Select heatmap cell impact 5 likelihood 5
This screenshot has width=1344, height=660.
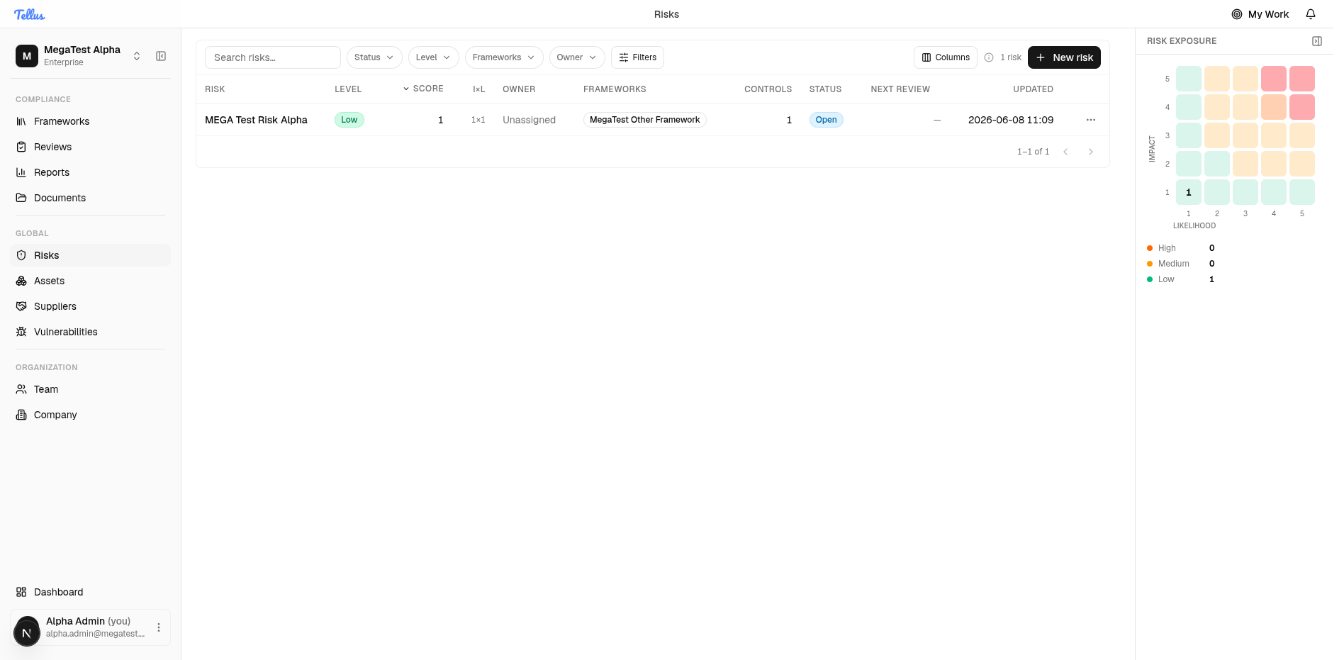pos(1302,79)
